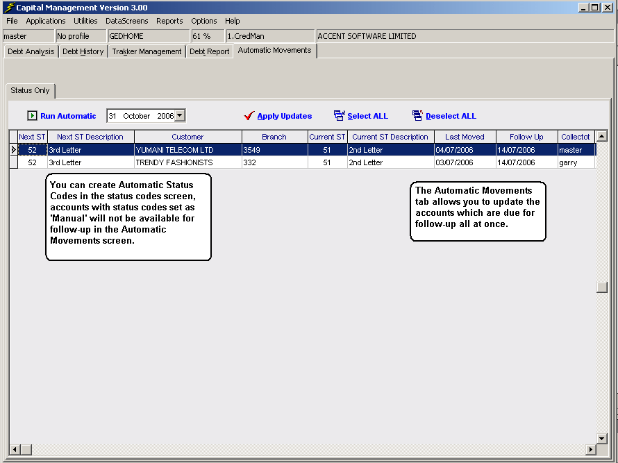Click the Collector column header

click(576, 137)
